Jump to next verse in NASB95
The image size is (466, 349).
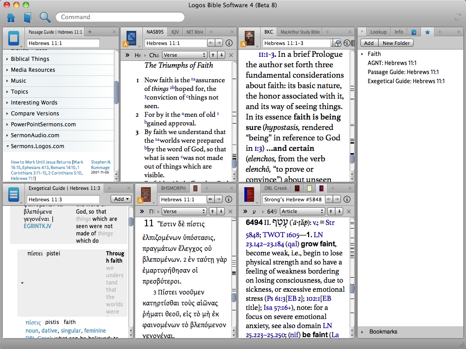tap(222, 55)
